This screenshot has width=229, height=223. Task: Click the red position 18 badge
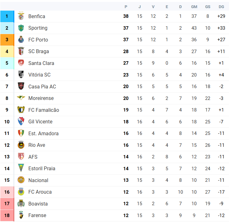pyautogui.click(x=7, y=216)
